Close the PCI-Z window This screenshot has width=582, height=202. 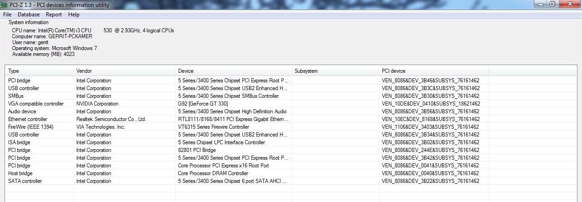pyautogui.click(x=569, y=4)
